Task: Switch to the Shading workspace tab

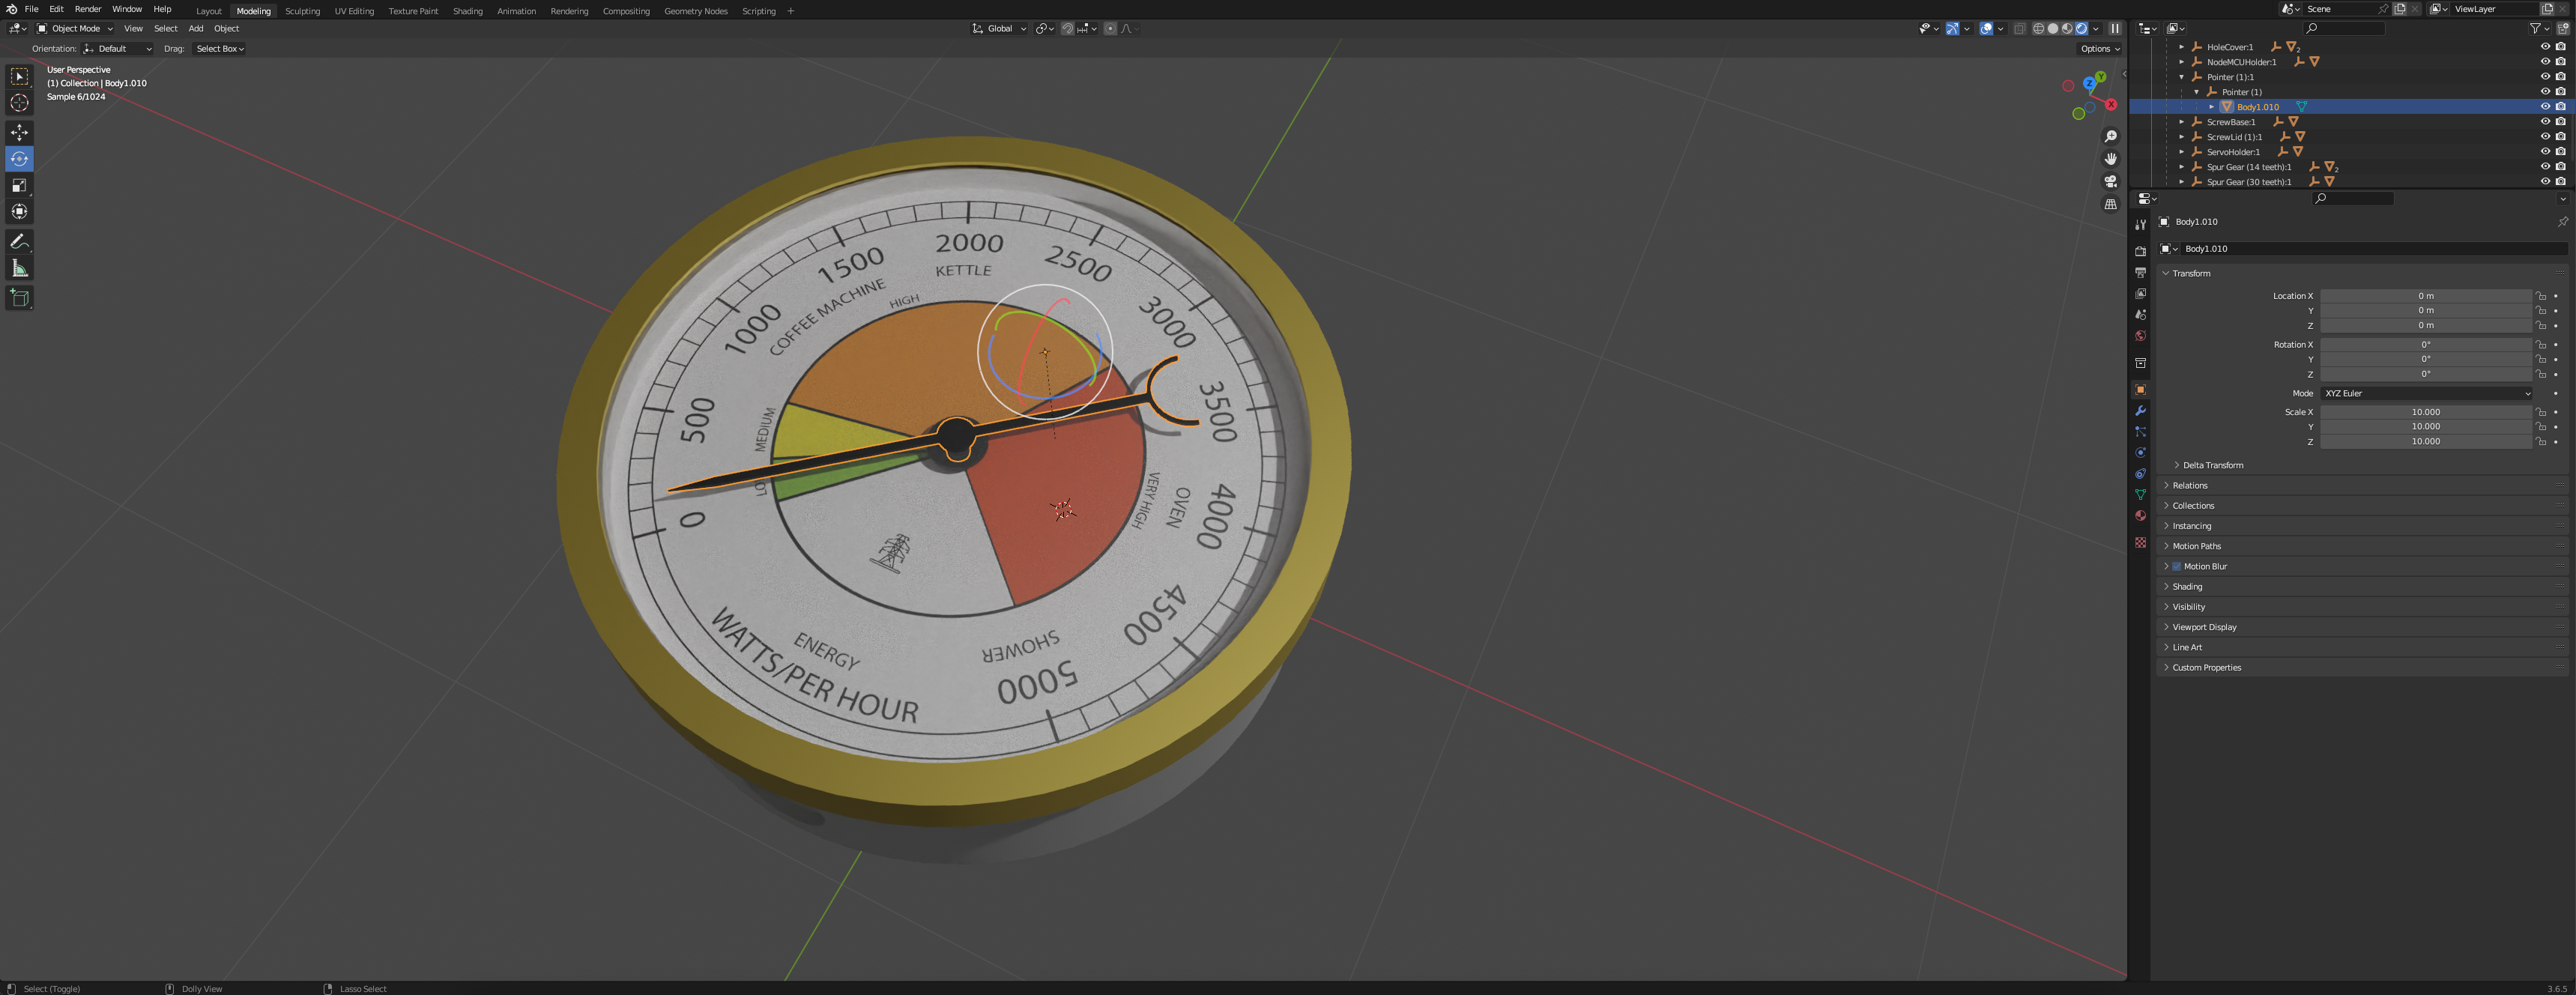Action: (x=467, y=11)
